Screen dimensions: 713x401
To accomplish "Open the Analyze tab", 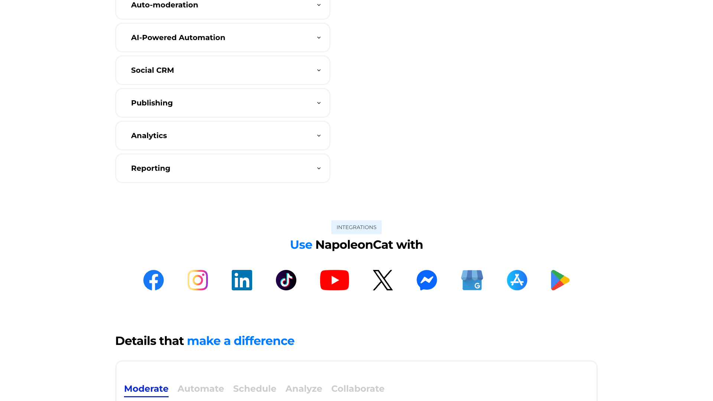I will pos(303,388).
